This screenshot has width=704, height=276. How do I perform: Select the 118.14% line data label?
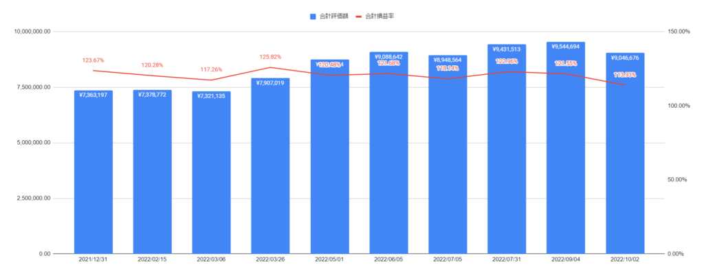448,69
